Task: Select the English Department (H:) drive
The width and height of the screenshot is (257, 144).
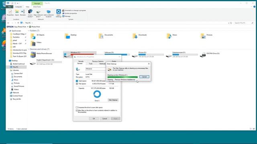Action: pyautogui.click(x=46, y=62)
